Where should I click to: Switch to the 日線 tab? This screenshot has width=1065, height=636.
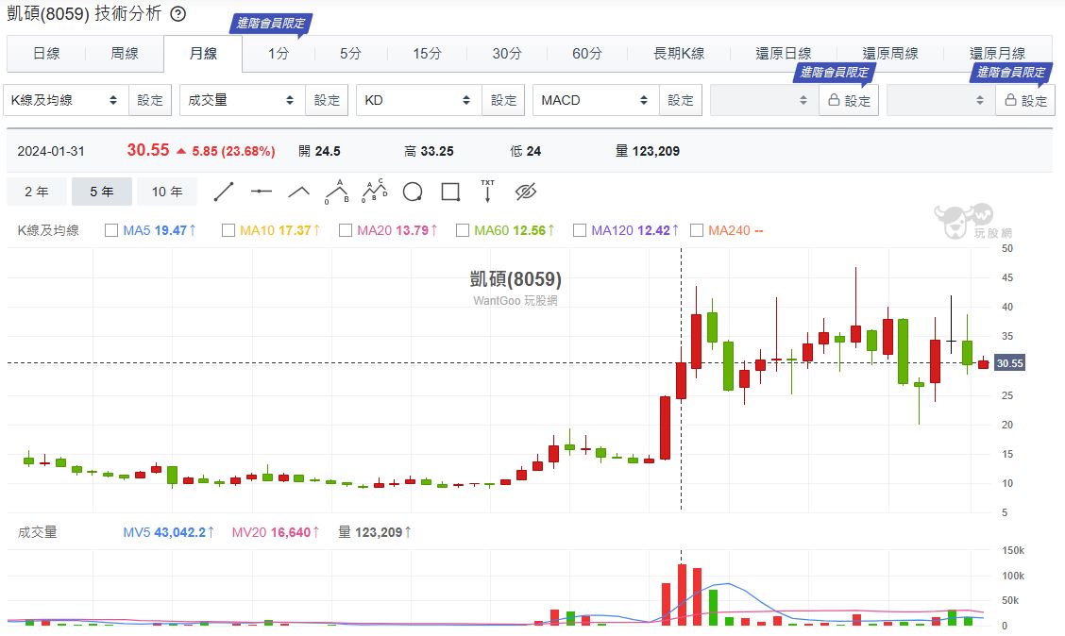(x=46, y=54)
